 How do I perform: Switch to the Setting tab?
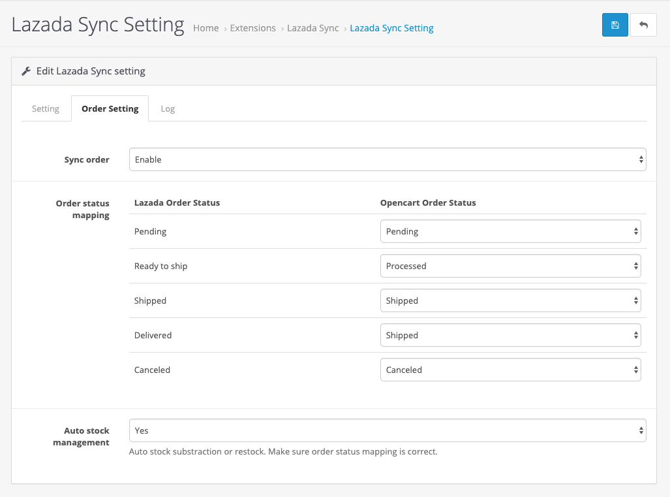point(46,108)
